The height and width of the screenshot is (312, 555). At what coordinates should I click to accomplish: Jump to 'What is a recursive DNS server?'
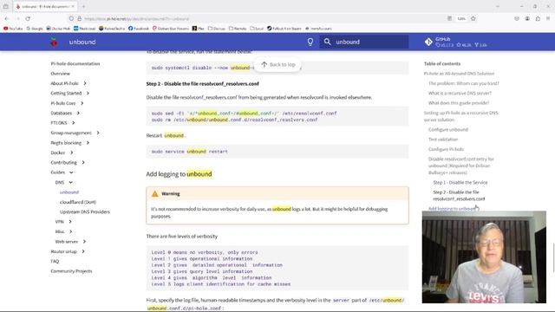[460, 93]
